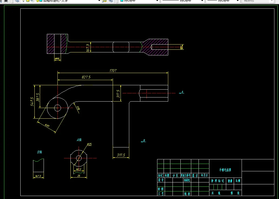Open the lineweight ByLayer dropdown
Screen dimensions: 279x199
(238, 1)
